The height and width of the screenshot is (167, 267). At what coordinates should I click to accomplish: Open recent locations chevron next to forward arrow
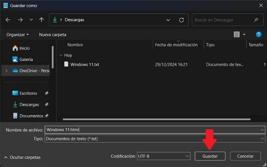click(31, 20)
